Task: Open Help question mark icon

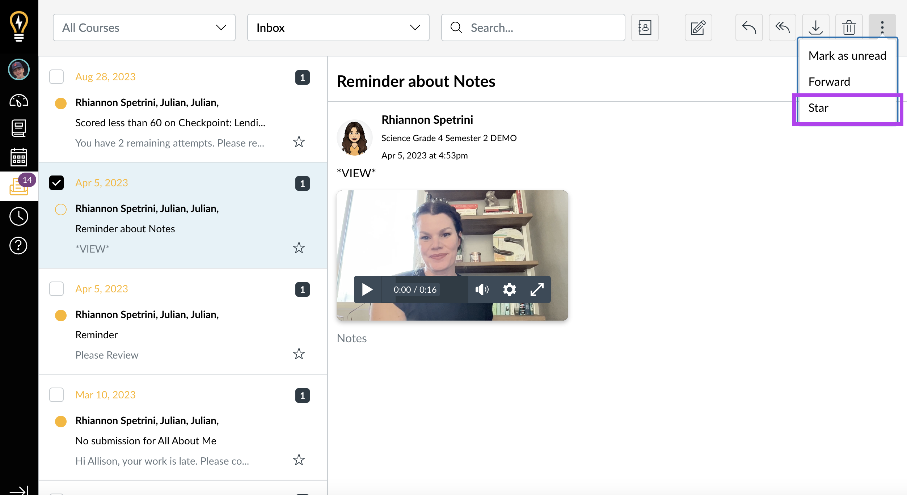Action: point(19,246)
